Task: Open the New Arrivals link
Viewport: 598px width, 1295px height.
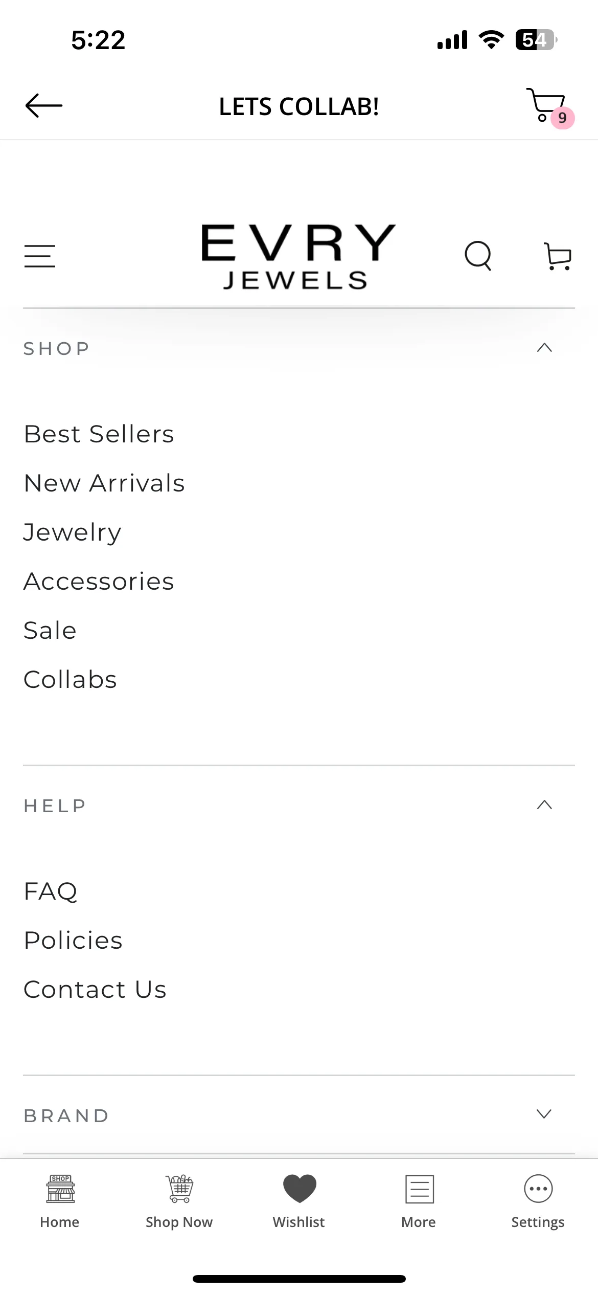Action: [x=104, y=483]
